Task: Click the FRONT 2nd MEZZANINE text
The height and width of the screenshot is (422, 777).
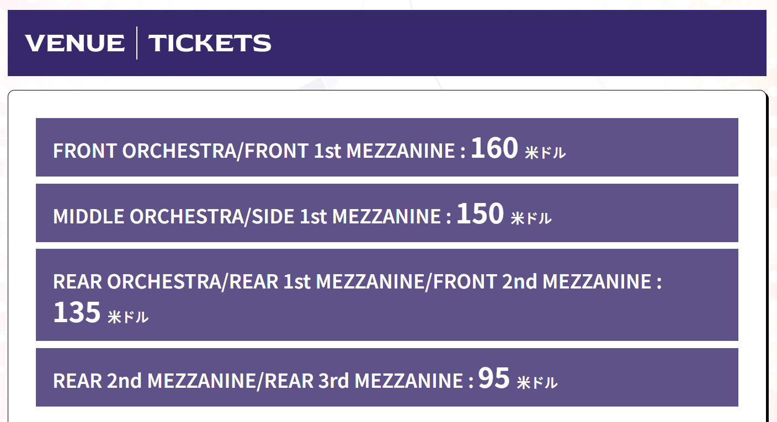Action: click(x=542, y=282)
